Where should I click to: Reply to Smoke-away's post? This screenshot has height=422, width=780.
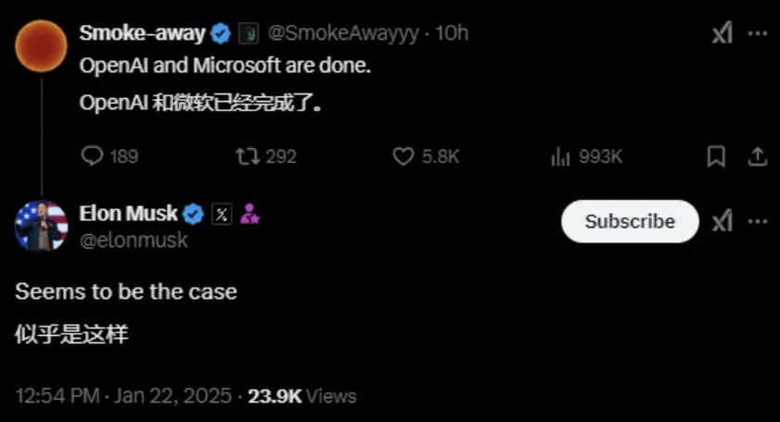click(93, 156)
